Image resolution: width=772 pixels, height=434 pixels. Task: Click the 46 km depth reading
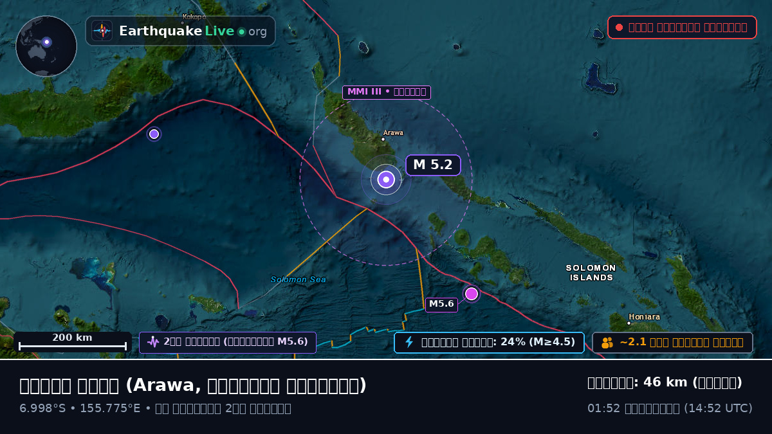pos(665,383)
